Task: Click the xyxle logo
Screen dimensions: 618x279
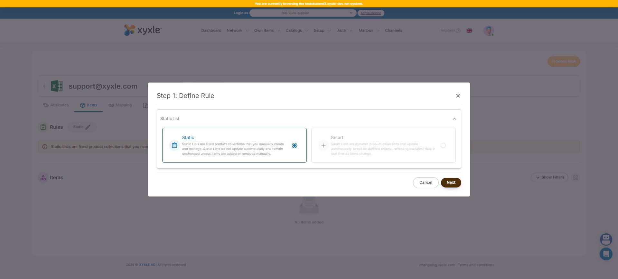Action: coord(143,30)
